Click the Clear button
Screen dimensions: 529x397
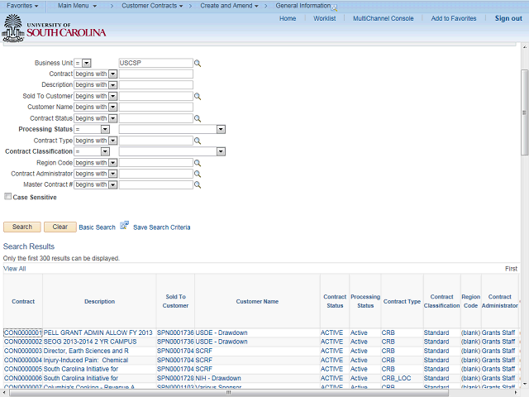coord(60,227)
